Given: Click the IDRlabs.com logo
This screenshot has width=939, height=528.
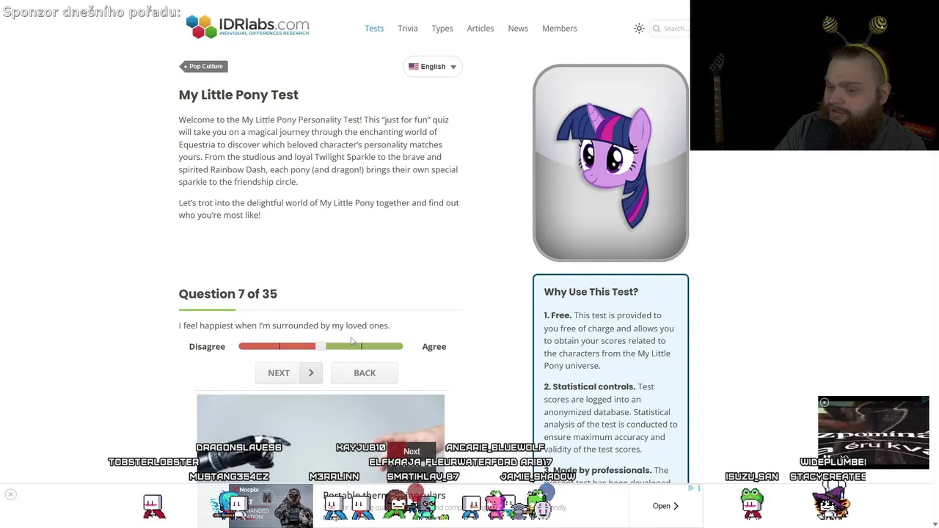Looking at the screenshot, I should [x=247, y=27].
